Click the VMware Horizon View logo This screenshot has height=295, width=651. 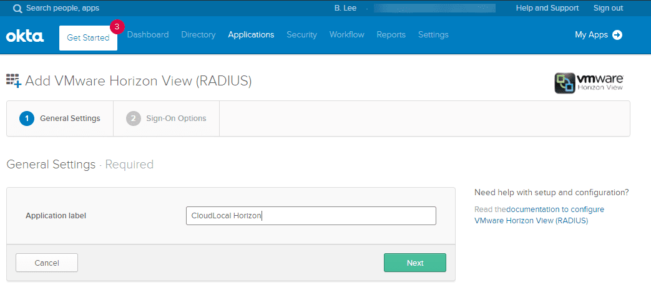point(589,82)
